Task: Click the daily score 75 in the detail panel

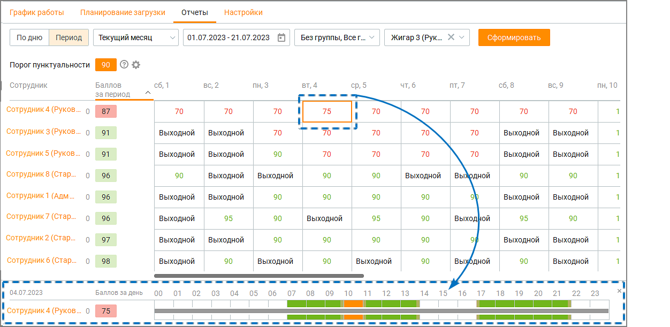Action: [106, 311]
